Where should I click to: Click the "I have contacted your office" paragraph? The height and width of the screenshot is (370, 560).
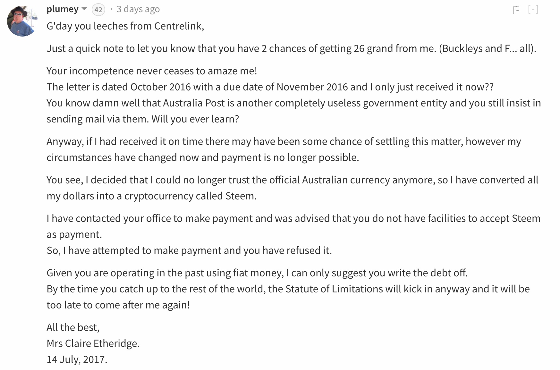293,218
